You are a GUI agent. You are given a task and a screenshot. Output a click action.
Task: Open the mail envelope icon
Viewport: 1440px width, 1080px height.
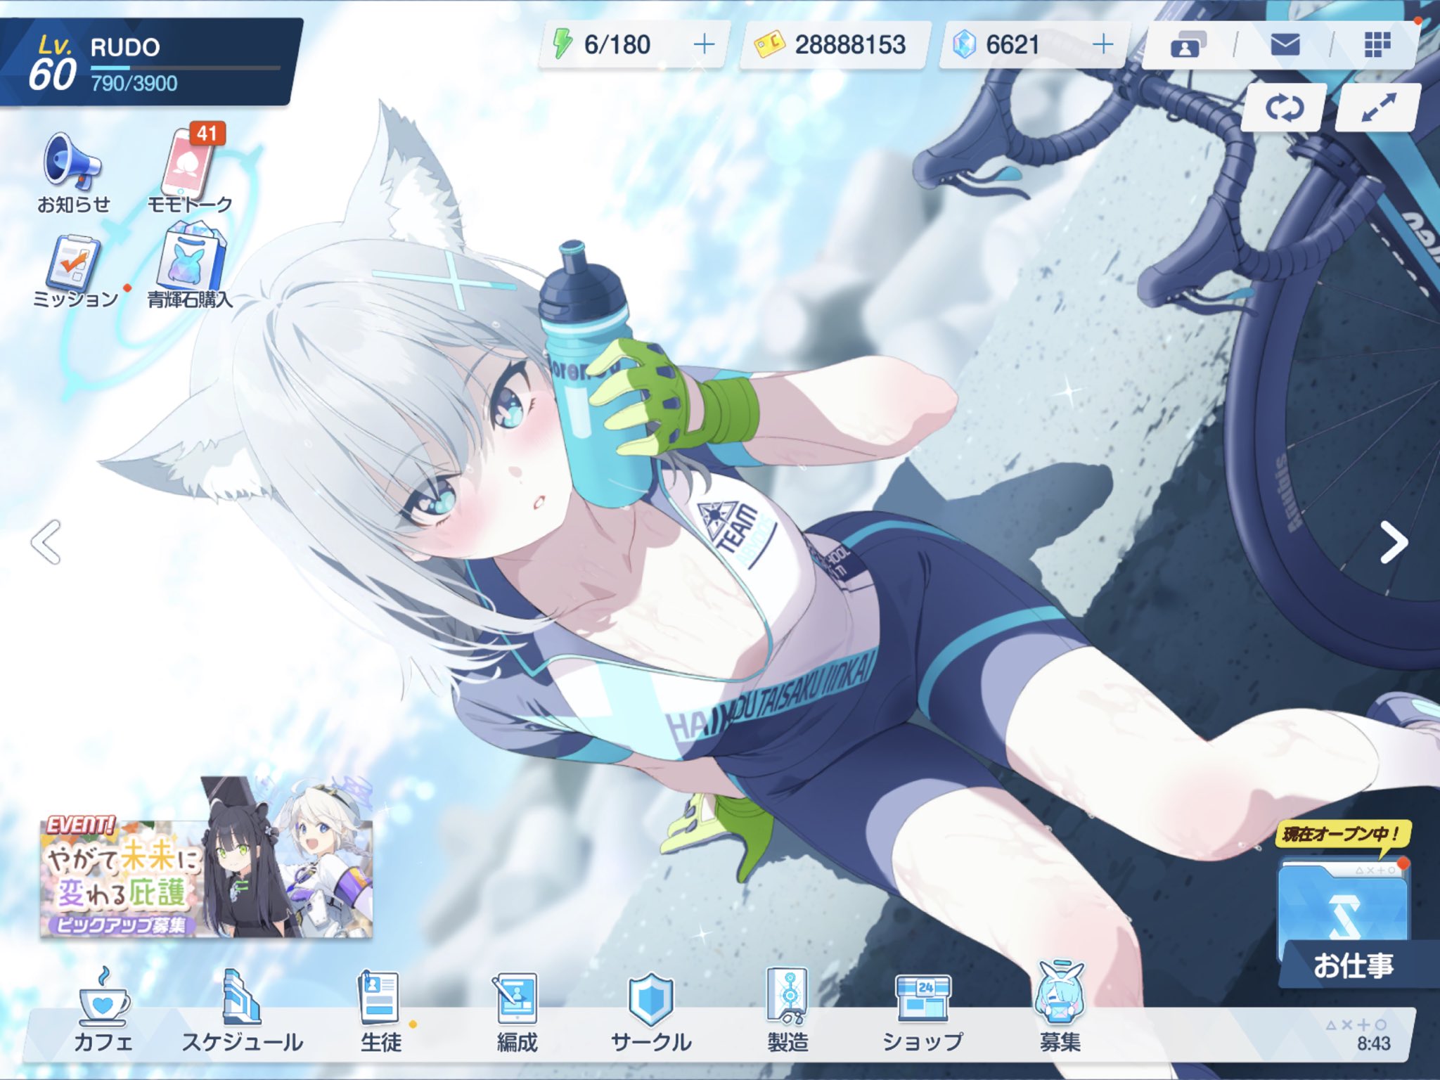click(x=1285, y=46)
